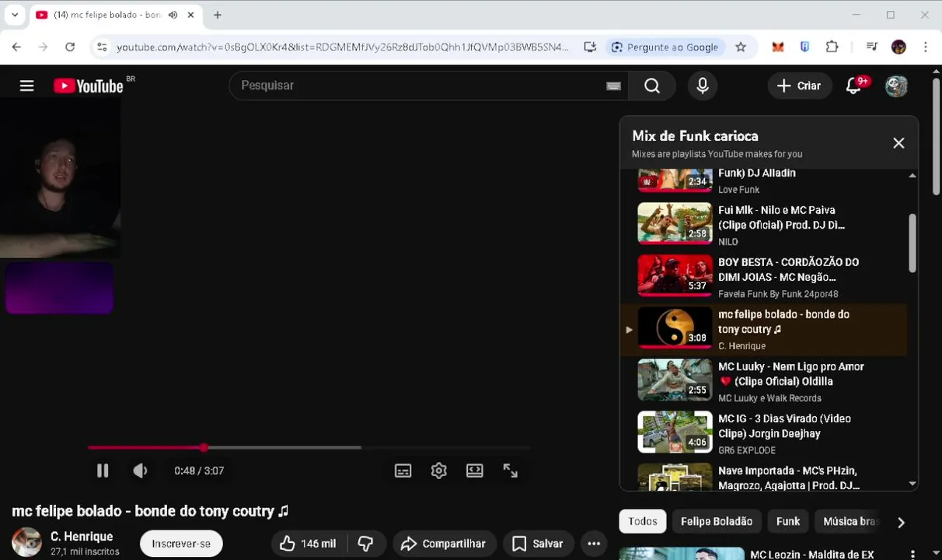Click the Bitwarden shield extension icon
This screenshot has width=942, height=560.
point(804,47)
